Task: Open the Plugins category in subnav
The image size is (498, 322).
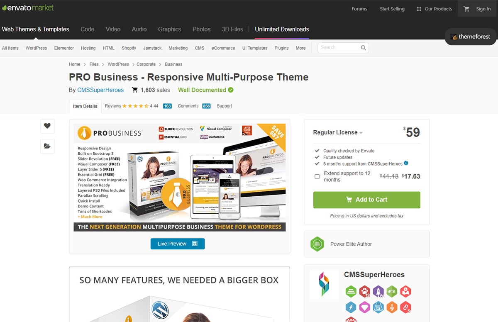Action: 281,48
